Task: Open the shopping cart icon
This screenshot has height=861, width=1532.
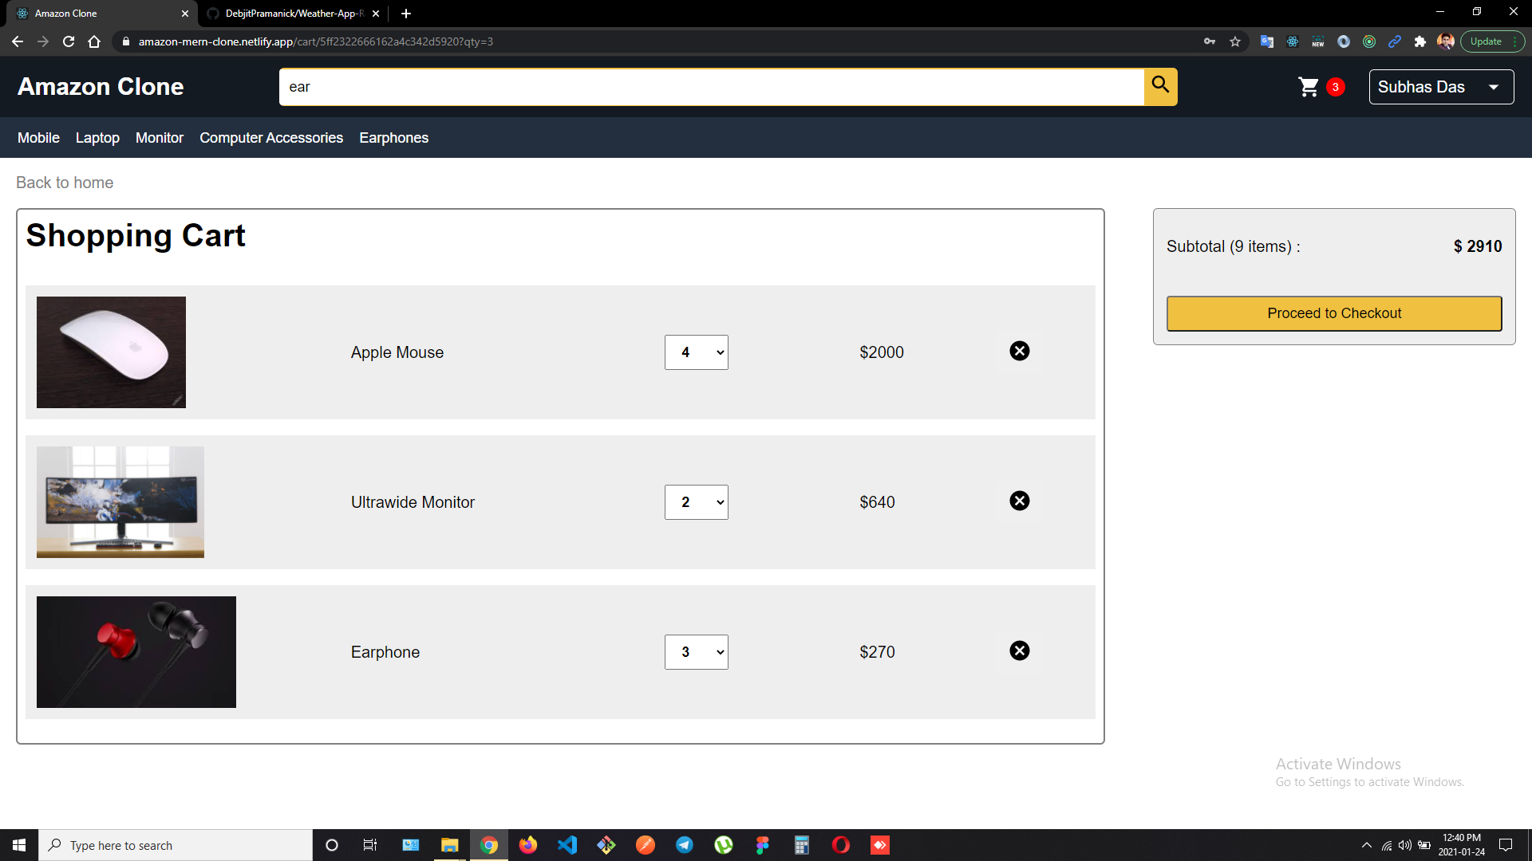Action: (x=1309, y=87)
